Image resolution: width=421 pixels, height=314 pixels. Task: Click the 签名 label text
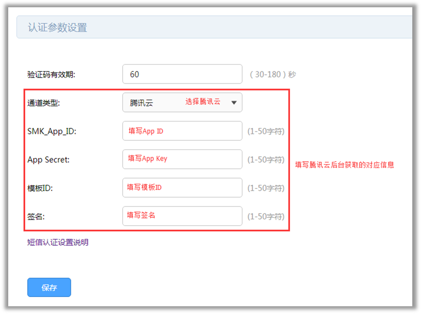point(36,217)
